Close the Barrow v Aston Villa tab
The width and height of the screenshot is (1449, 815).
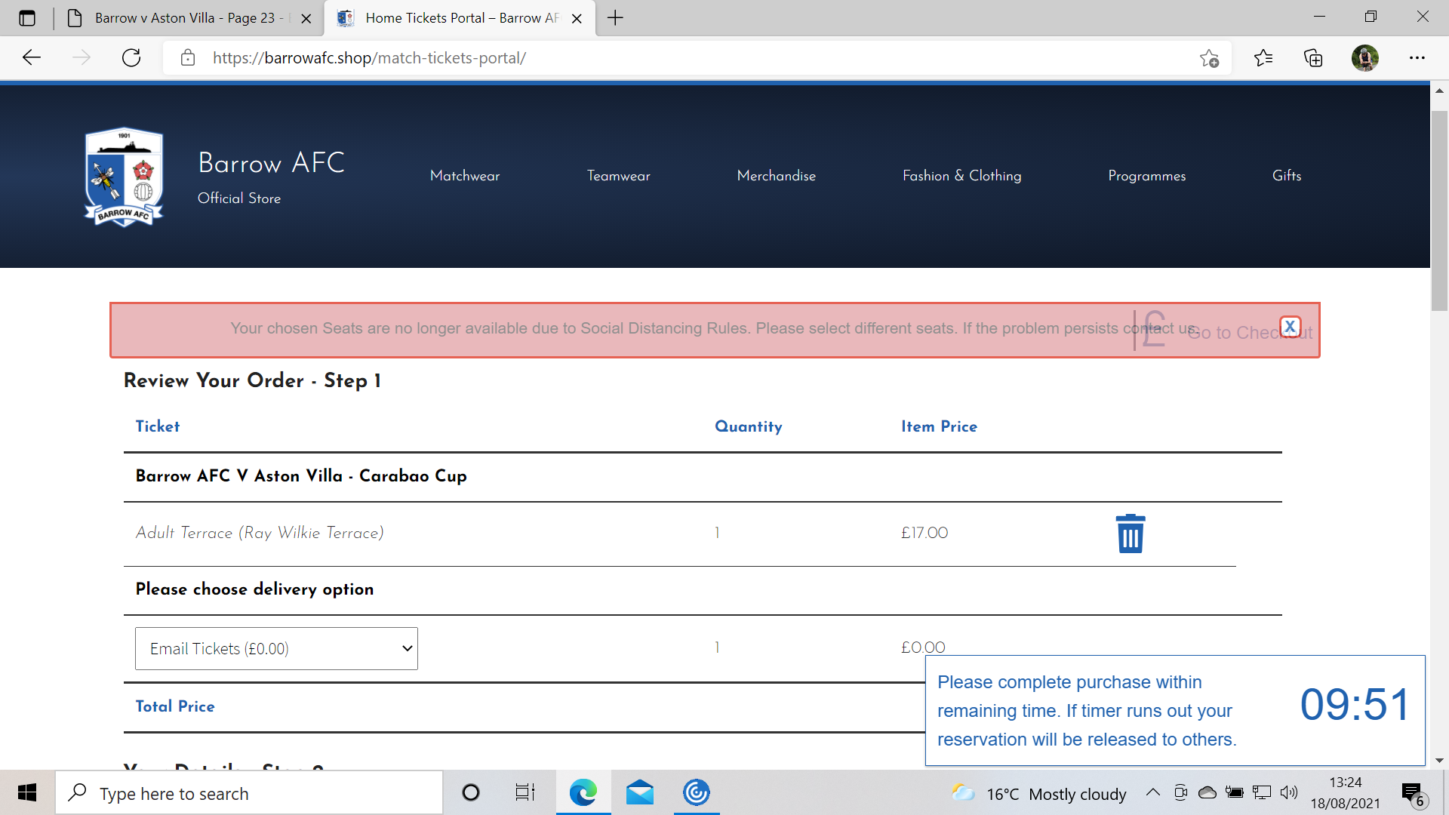click(x=306, y=19)
